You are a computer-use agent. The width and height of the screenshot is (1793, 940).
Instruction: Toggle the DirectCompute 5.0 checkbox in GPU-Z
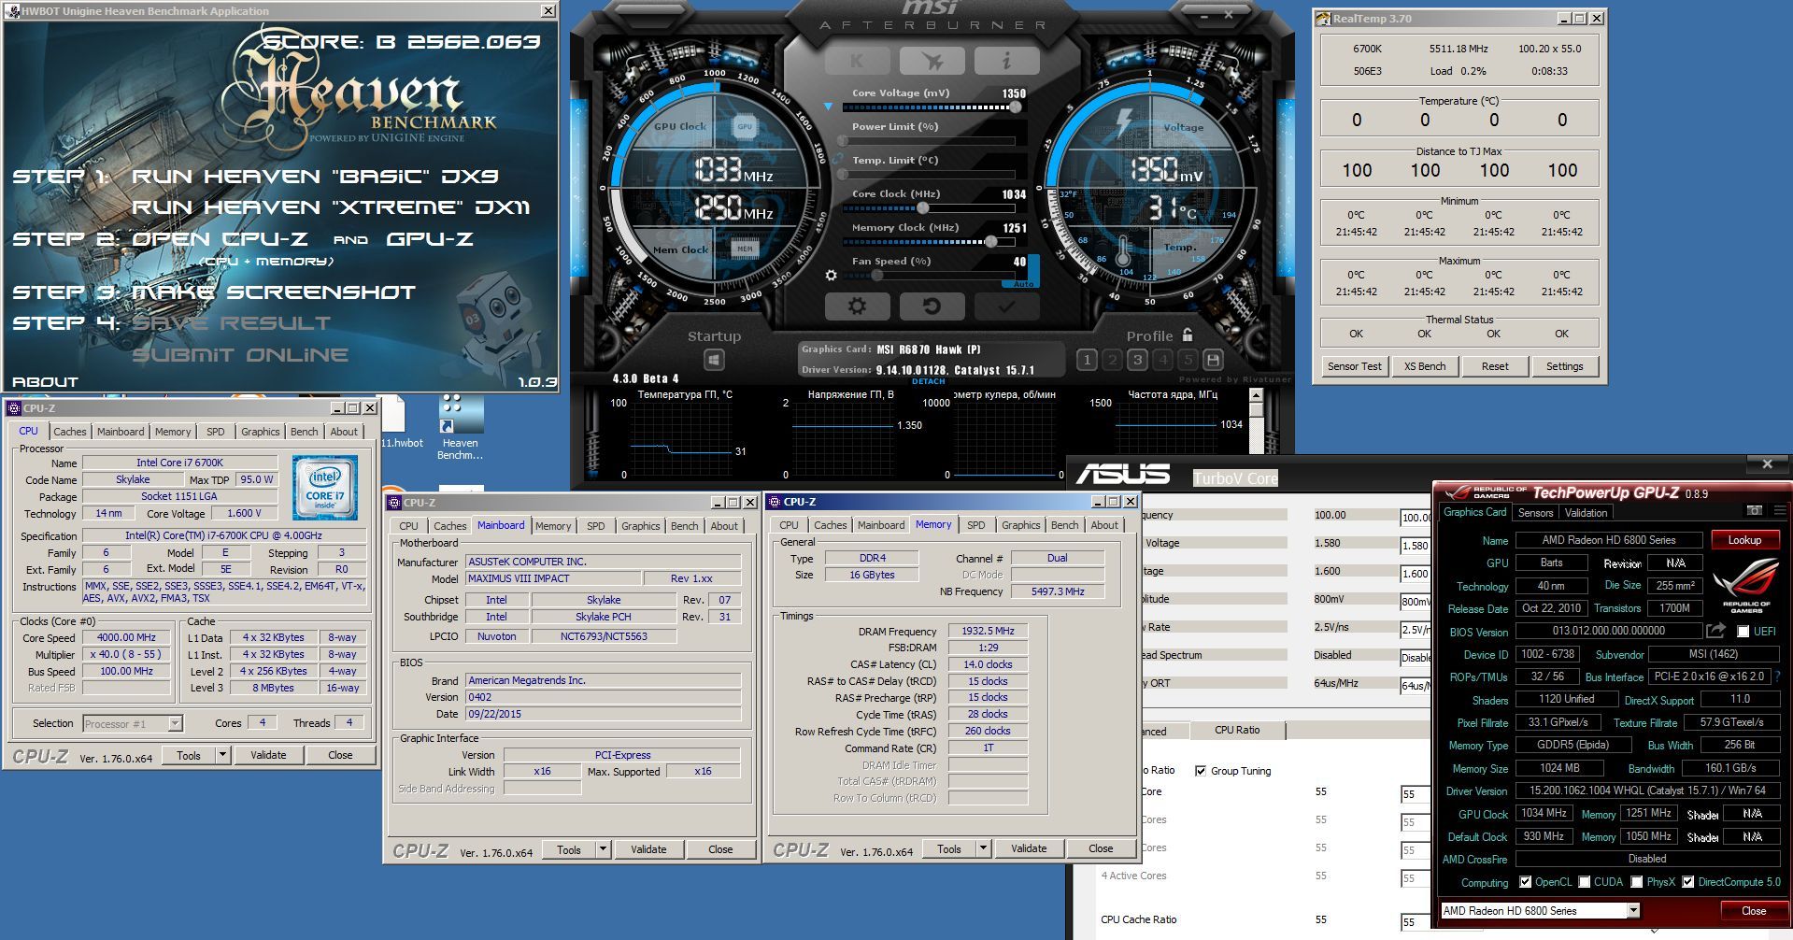coord(1688,882)
